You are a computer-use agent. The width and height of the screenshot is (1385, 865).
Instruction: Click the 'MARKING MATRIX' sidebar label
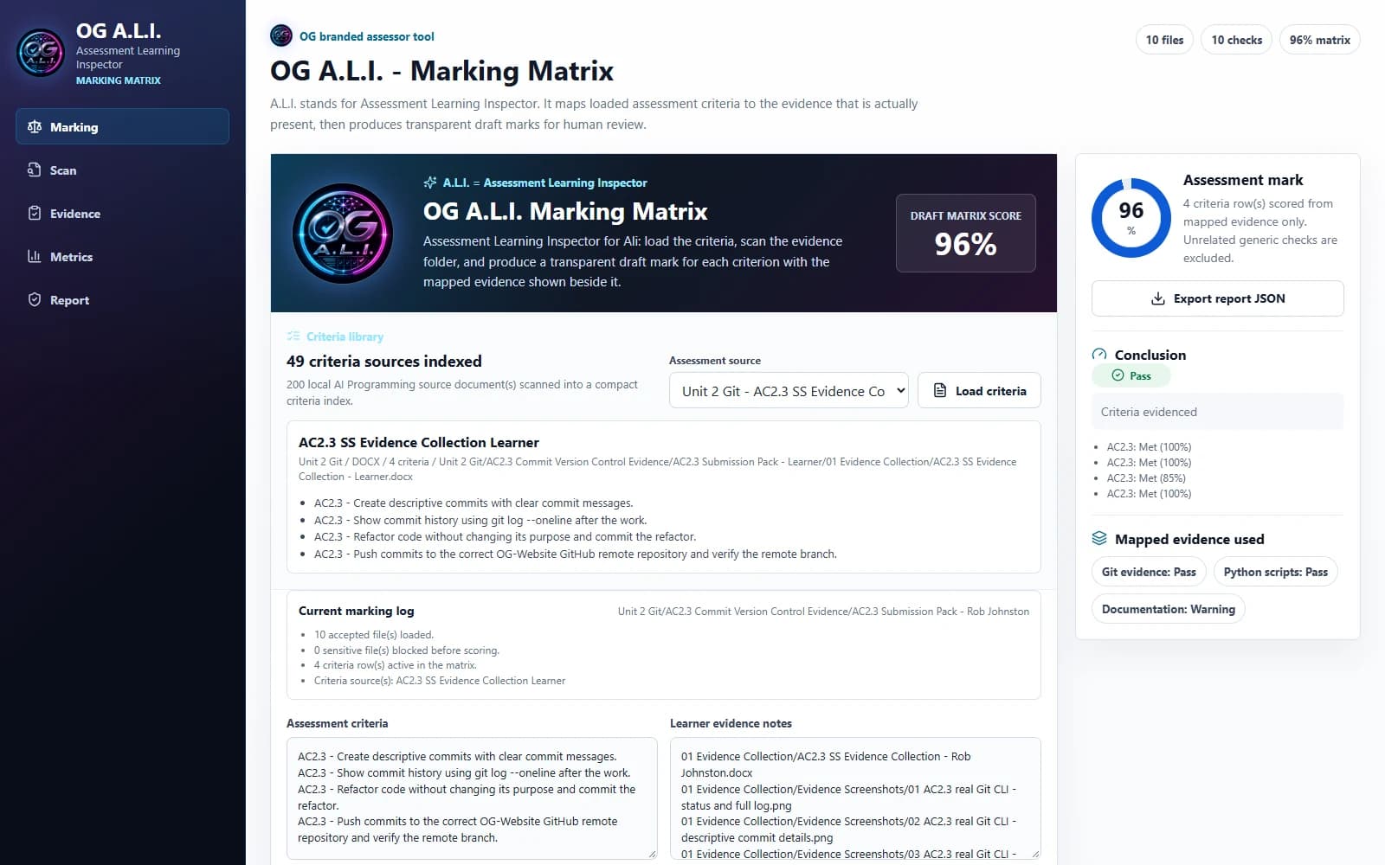(119, 80)
